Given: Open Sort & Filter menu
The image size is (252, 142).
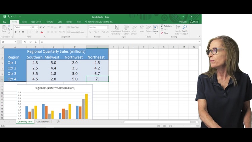Looking at the screenshot, I should click(x=178, y=30).
